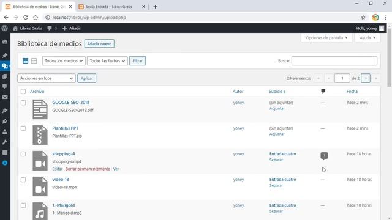Toggle the select-all checkbox in header

tap(23, 91)
